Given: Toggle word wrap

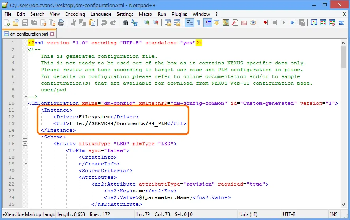Looking at the screenshot, I should click(189, 23).
